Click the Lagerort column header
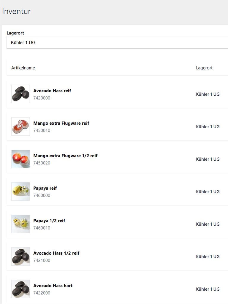The height and width of the screenshot is (304, 228). [x=204, y=68]
